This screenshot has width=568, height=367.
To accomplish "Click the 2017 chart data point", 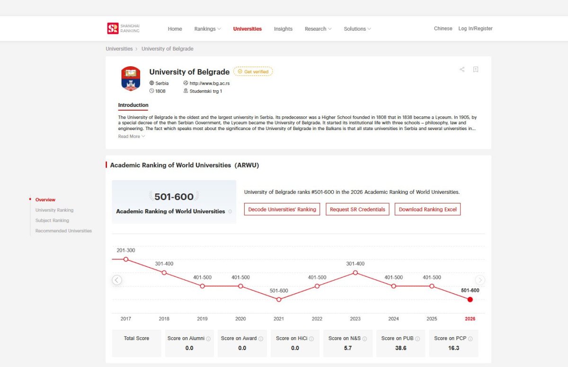I will click(126, 259).
